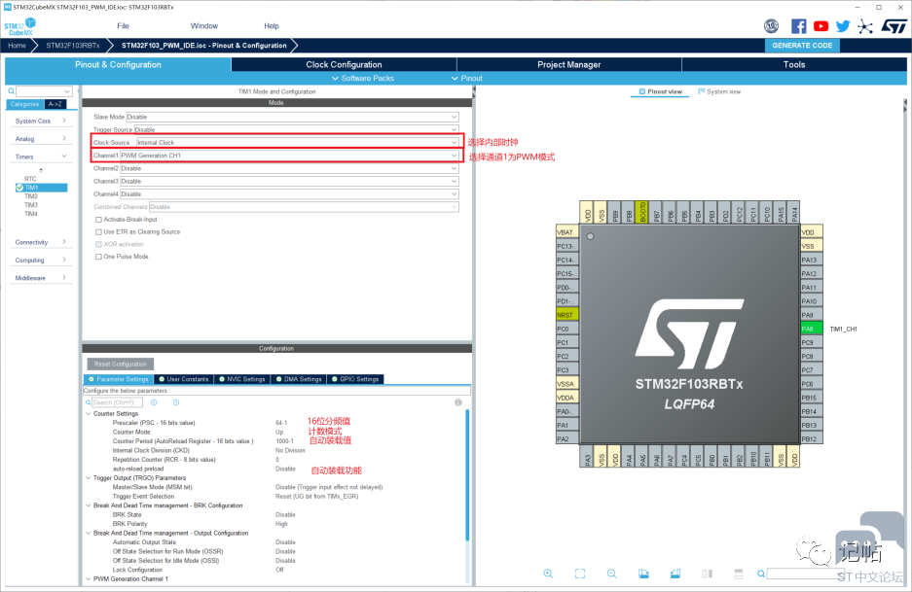Click the list layout icon in pinout toolbar
This screenshot has height=592, width=912.
coord(739,574)
